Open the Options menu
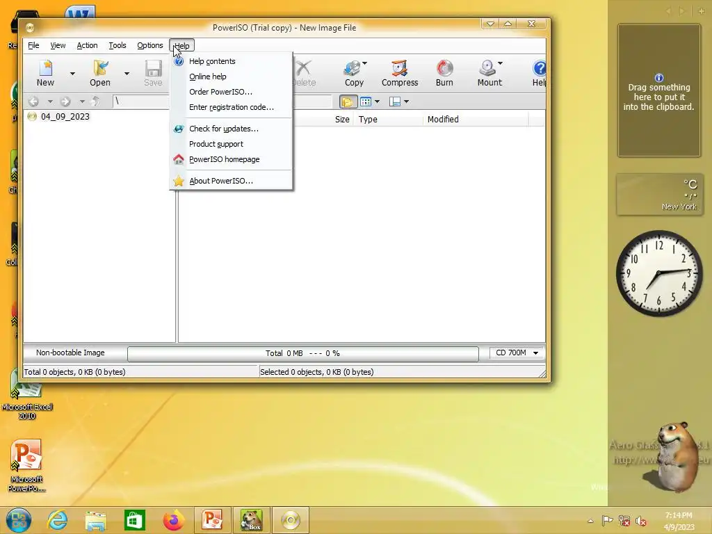 click(150, 45)
